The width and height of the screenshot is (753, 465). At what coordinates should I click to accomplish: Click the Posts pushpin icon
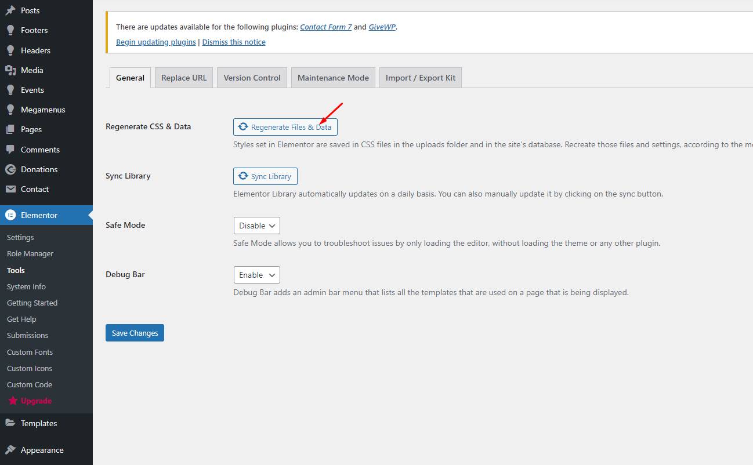10,10
